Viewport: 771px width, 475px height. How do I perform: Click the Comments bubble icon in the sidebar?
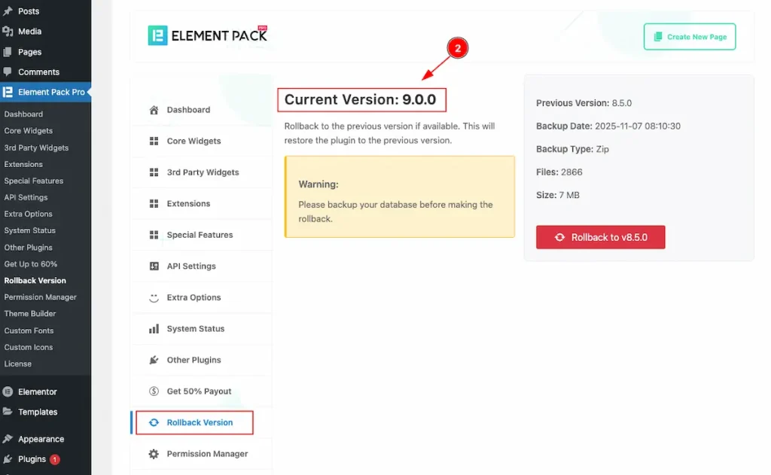[9, 72]
